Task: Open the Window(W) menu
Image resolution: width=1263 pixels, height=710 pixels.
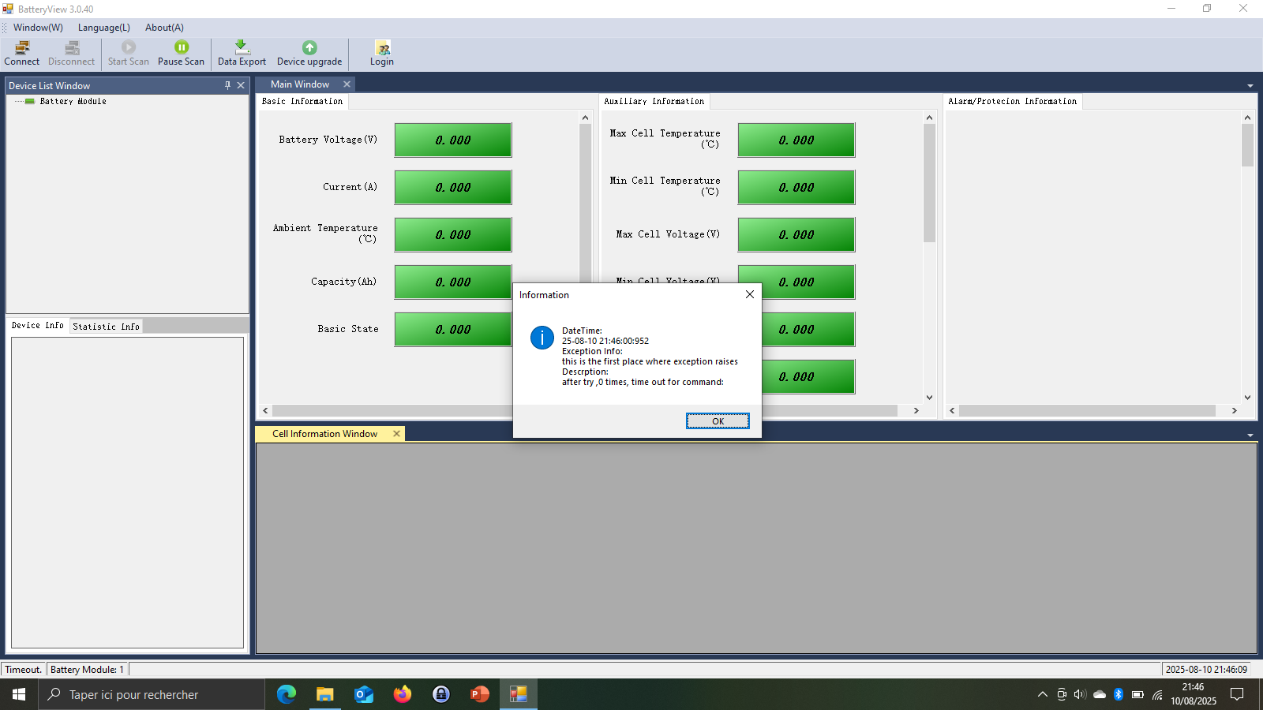Action: (38, 28)
